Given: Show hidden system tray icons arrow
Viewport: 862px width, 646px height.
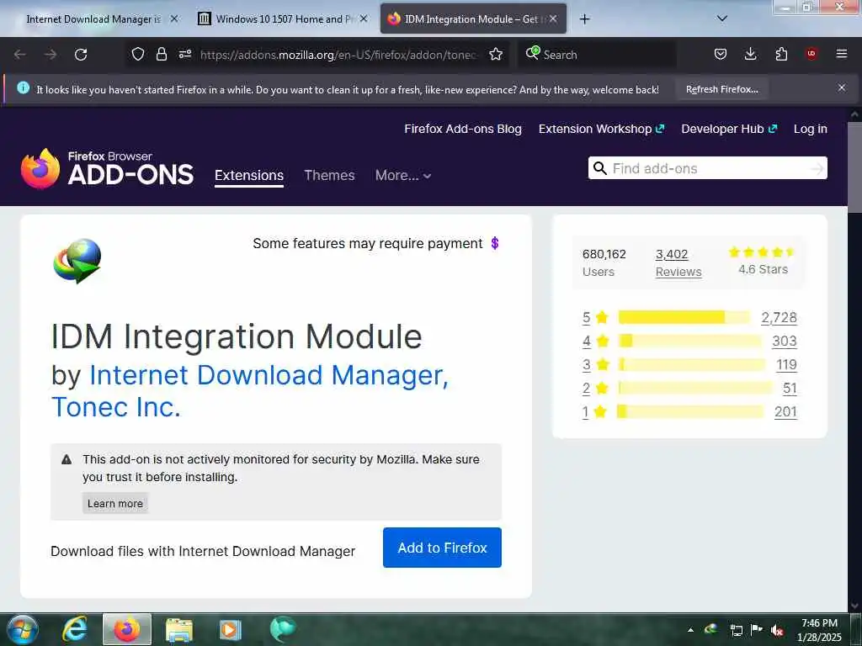Looking at the screenshot, I should [690, 630].
